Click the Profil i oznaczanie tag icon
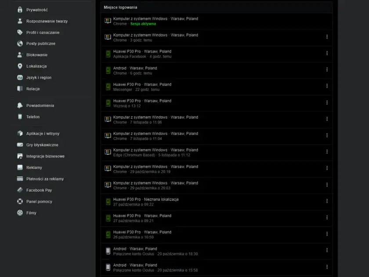 (x=20, y=32)
